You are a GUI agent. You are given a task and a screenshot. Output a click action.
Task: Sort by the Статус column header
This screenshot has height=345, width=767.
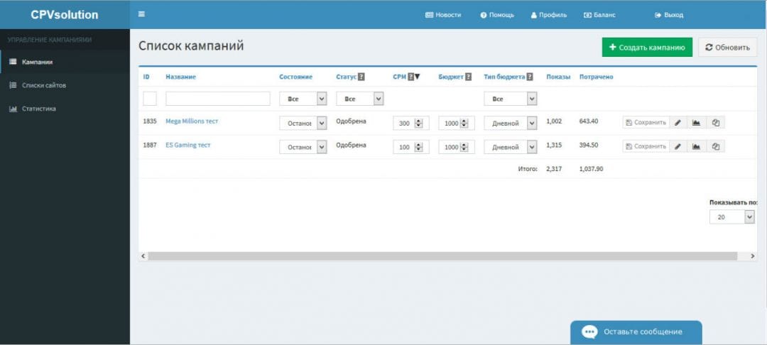pos(347,77)
